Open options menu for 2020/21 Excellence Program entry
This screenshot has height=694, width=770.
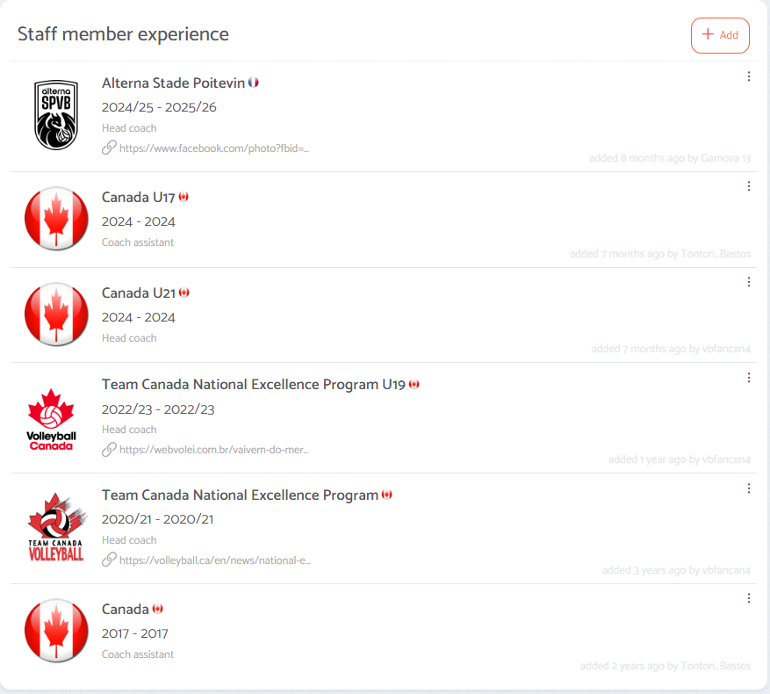[x=748, y=488]
